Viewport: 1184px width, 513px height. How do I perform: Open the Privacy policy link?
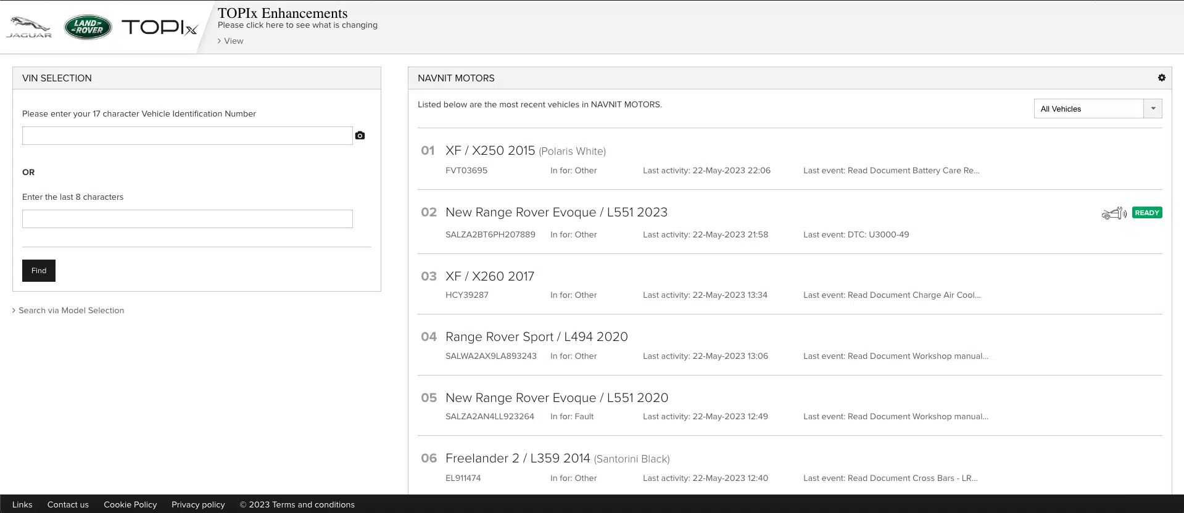click(x=198, y=504)
